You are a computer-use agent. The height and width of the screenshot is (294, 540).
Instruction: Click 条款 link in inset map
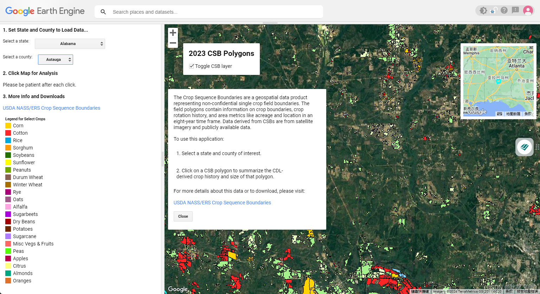coord(528,114)
